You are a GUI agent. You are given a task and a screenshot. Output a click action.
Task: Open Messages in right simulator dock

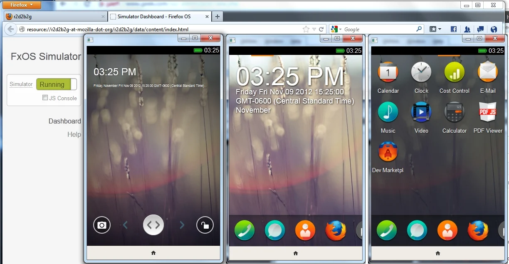(417, 230)
